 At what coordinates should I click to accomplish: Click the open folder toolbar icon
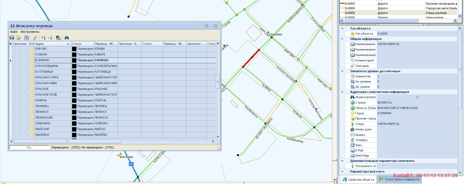18,38
